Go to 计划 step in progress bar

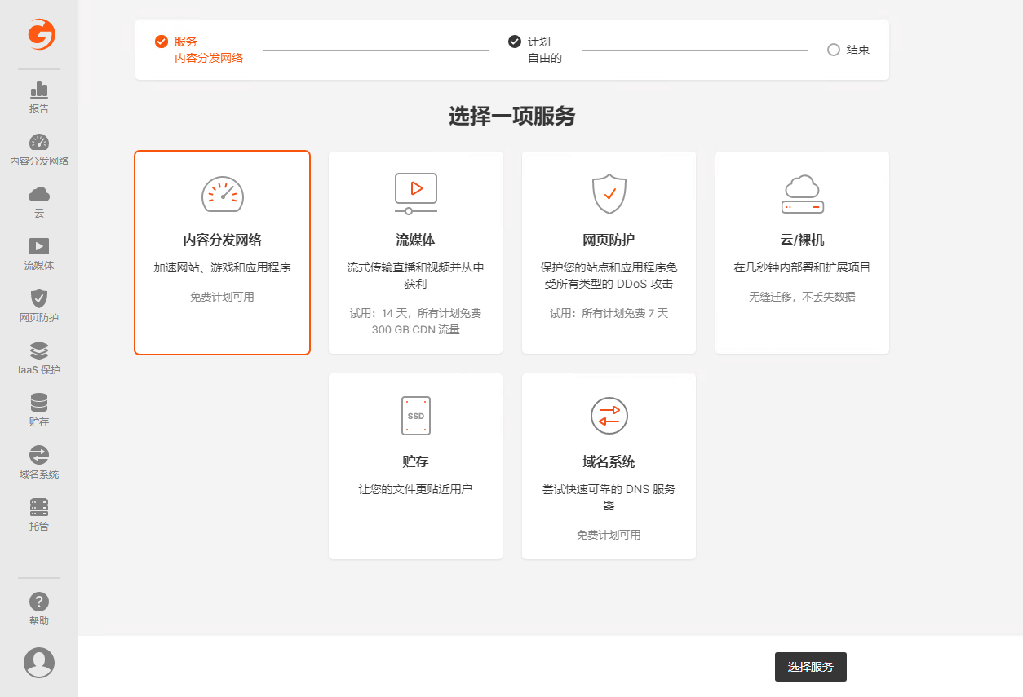coord(539,42)
